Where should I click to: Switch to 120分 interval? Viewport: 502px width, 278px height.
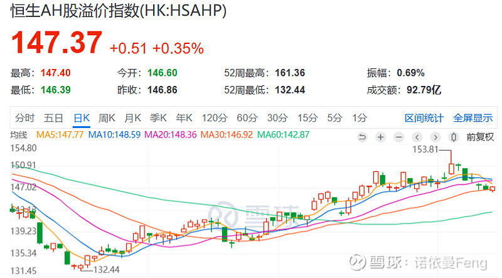[215, 118]
